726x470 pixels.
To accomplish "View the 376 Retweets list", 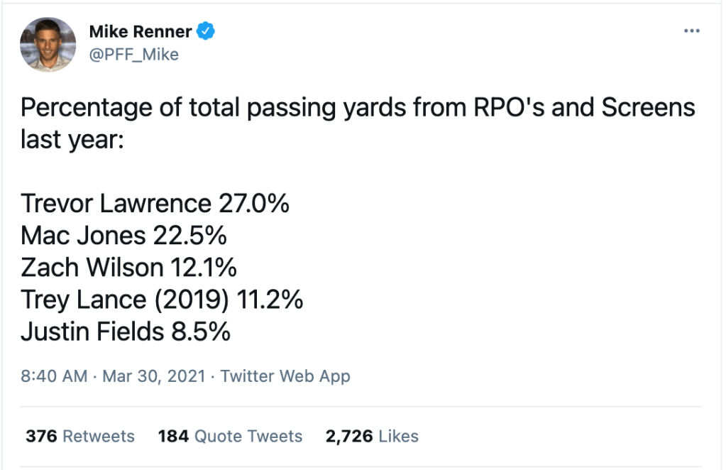I will [x=79, y=436].
